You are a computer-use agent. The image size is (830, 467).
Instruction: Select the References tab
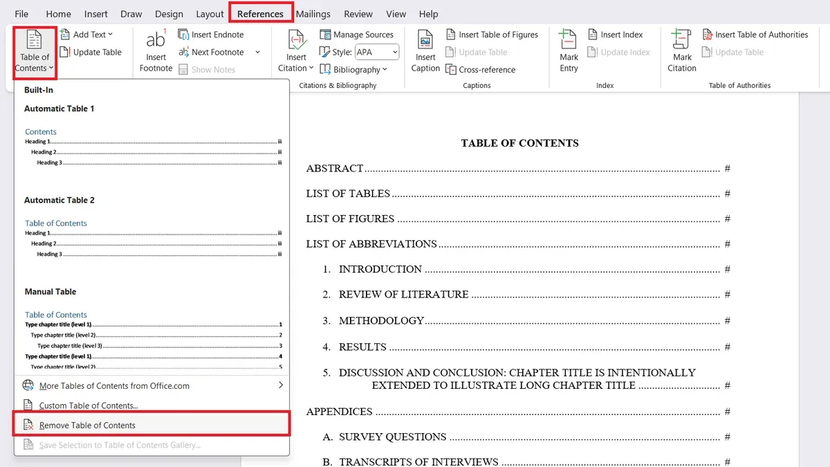pyautogui.click(x=261, y=14)
